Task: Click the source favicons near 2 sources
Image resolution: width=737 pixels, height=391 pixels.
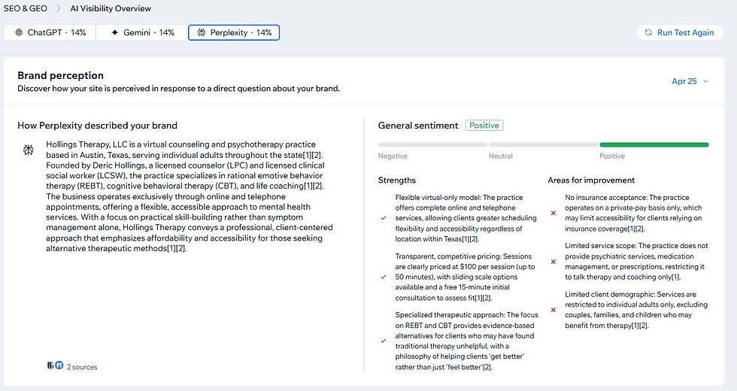Action: tap(55, 365)
